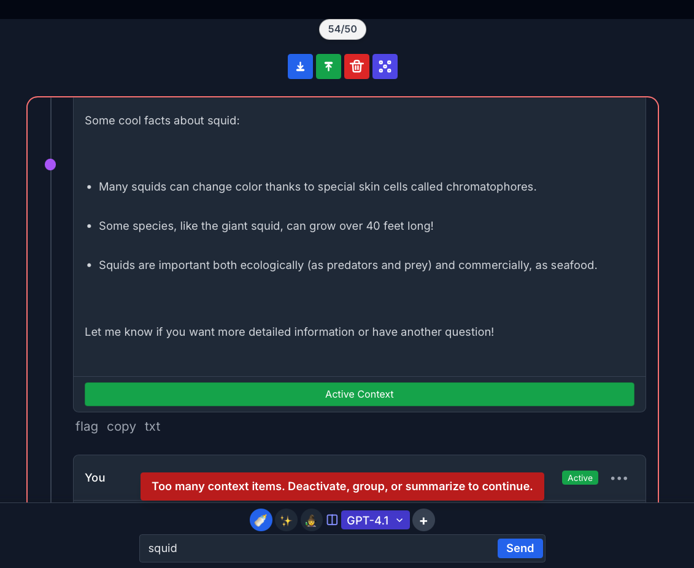Open the three-dots menu on You message
Viewport: 694px width, 568px height.
tap(619, 479)
